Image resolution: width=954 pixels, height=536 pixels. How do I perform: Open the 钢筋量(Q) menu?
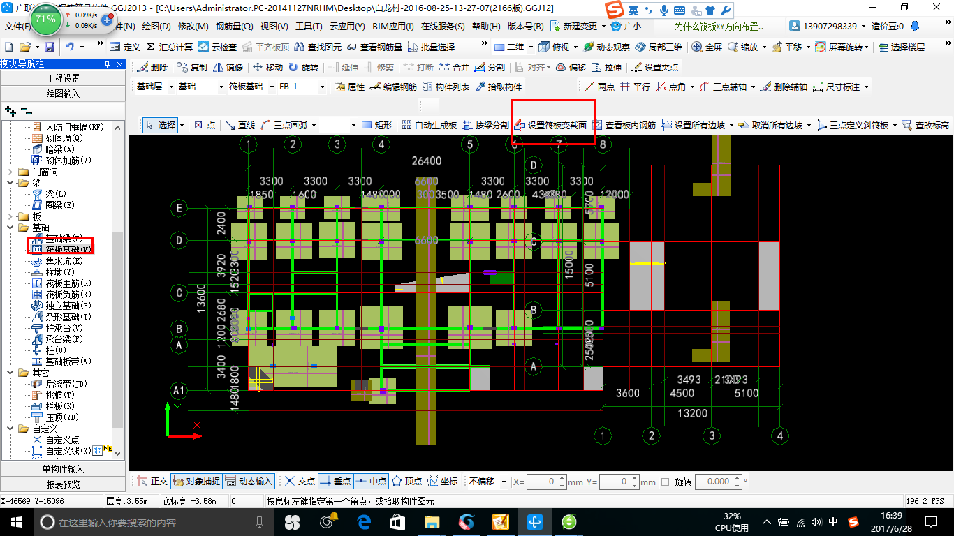234,27
